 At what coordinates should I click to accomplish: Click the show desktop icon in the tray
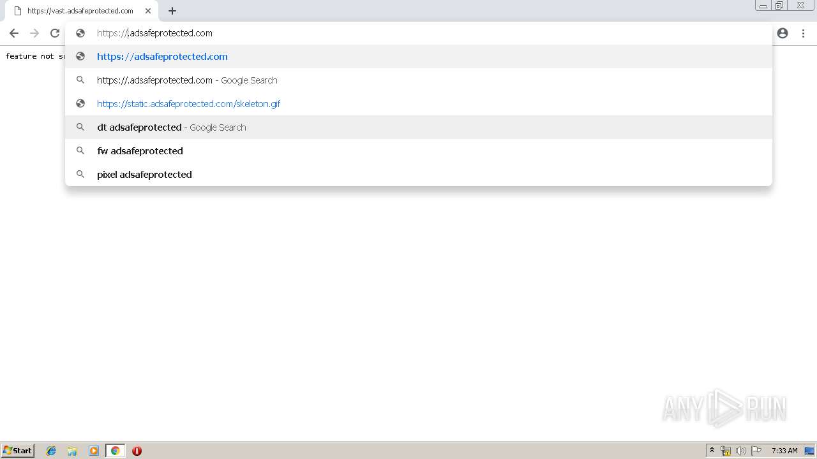(x=809, y=451)
